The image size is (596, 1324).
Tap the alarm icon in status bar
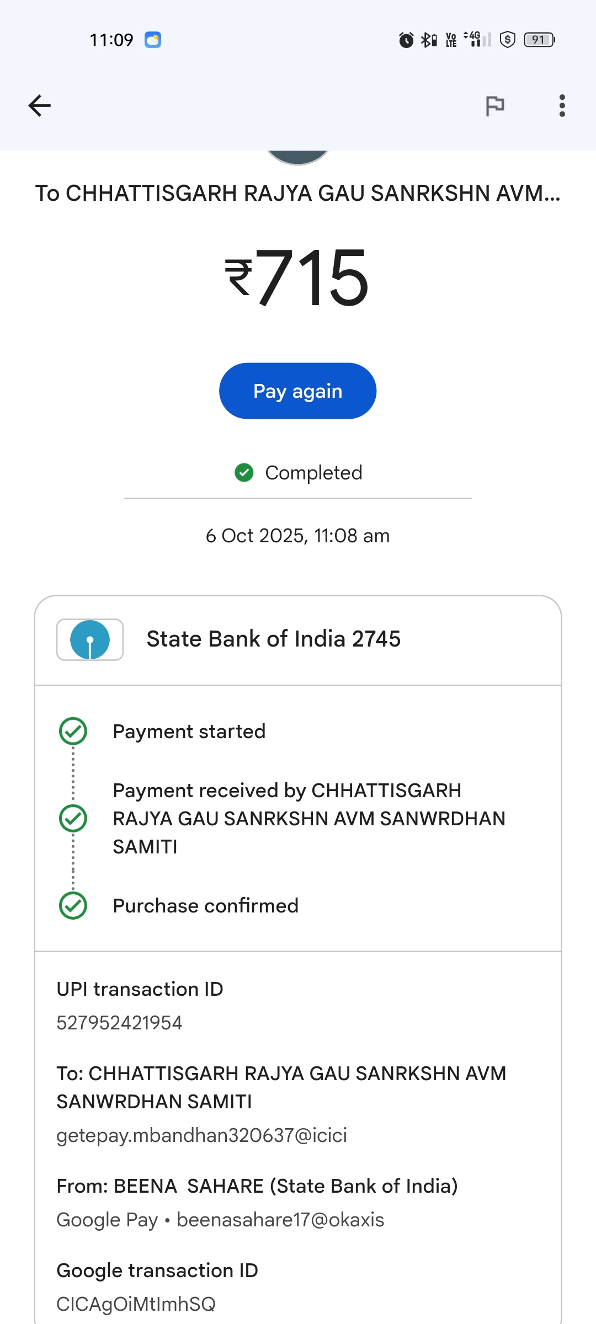point(406,40)
